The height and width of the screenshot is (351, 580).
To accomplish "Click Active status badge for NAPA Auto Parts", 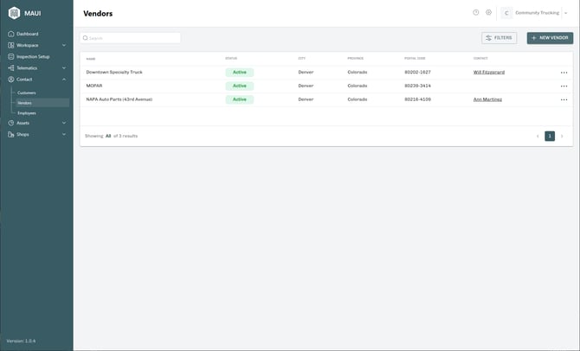I will coord(240,99).
